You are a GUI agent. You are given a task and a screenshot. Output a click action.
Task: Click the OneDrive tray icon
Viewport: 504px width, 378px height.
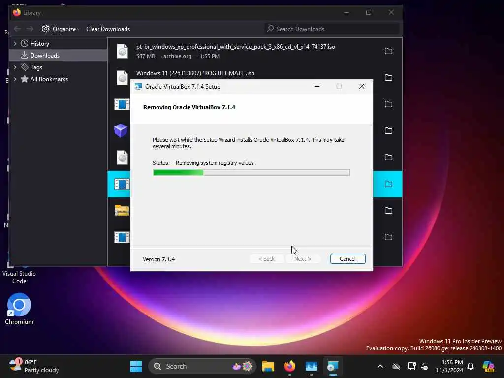[396, 366]
